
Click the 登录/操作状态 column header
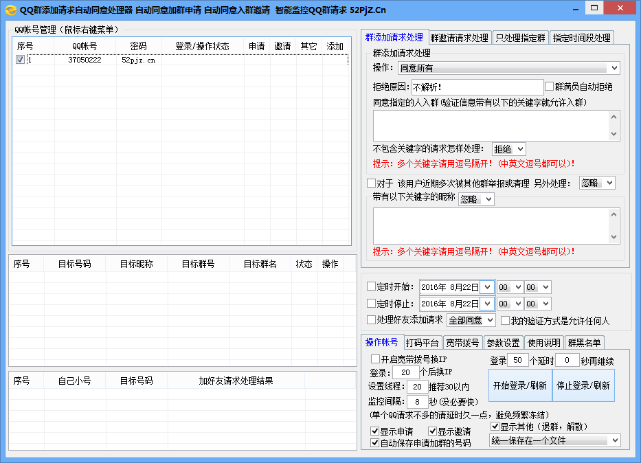pos(202,46)
